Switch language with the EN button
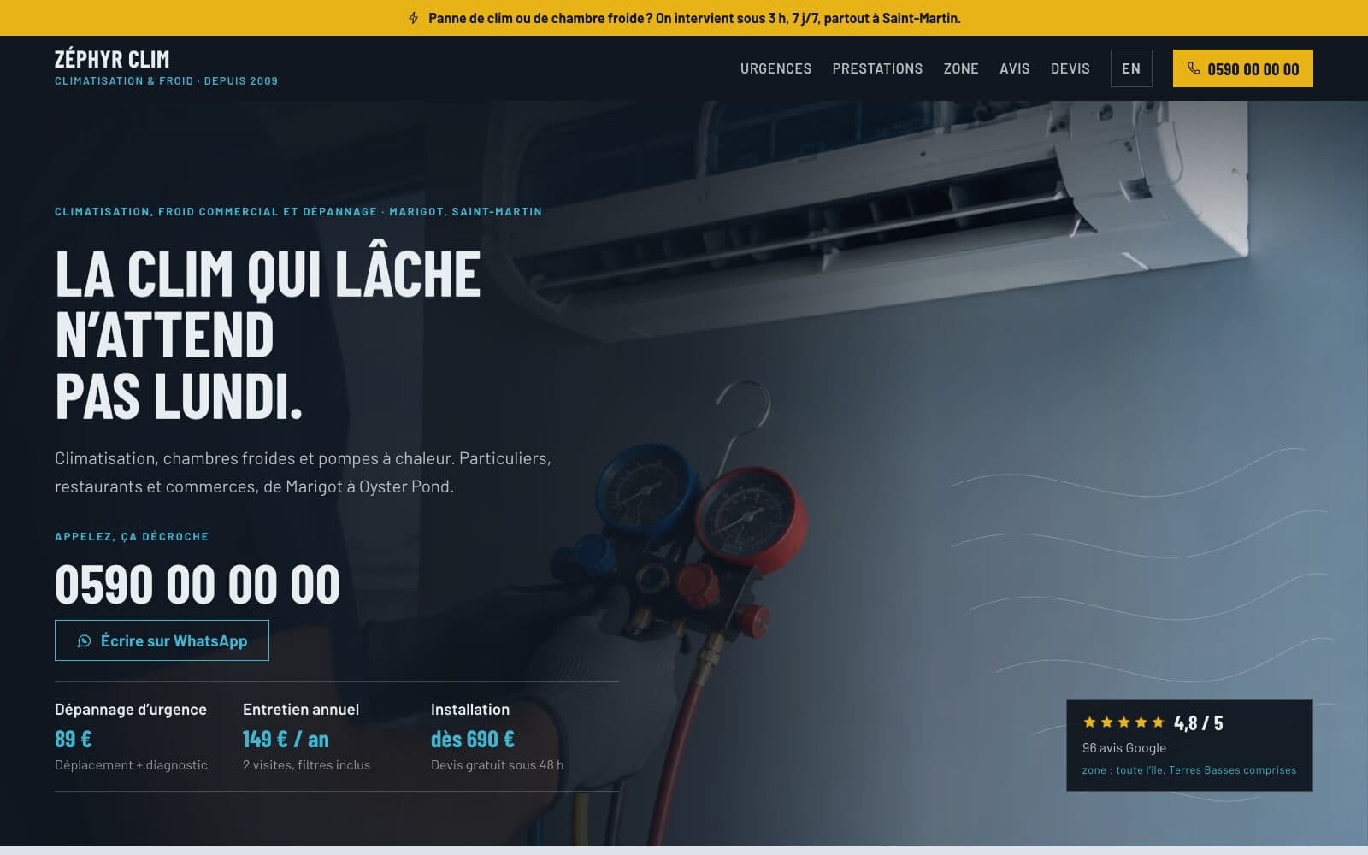1368x855 pixels. pos(1131,68)
